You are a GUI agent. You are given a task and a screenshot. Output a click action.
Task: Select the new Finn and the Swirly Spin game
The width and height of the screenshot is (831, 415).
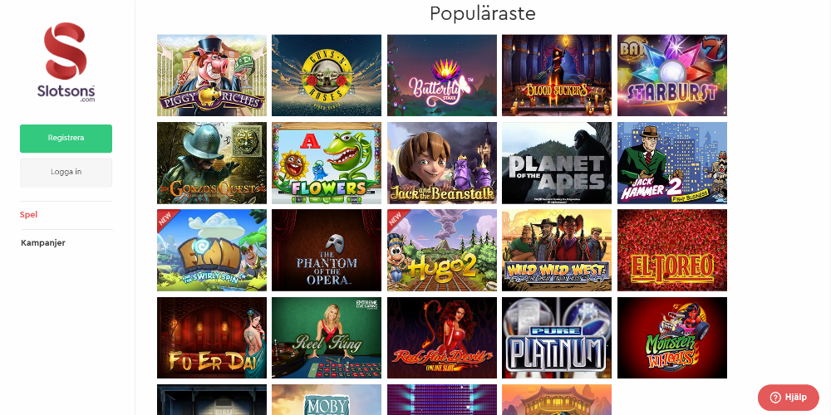[211, 251]
